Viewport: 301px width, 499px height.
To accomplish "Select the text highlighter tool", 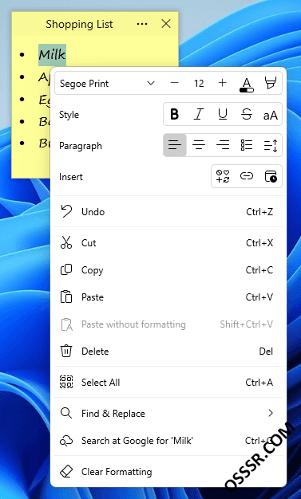I will click(x=271, y=84).
